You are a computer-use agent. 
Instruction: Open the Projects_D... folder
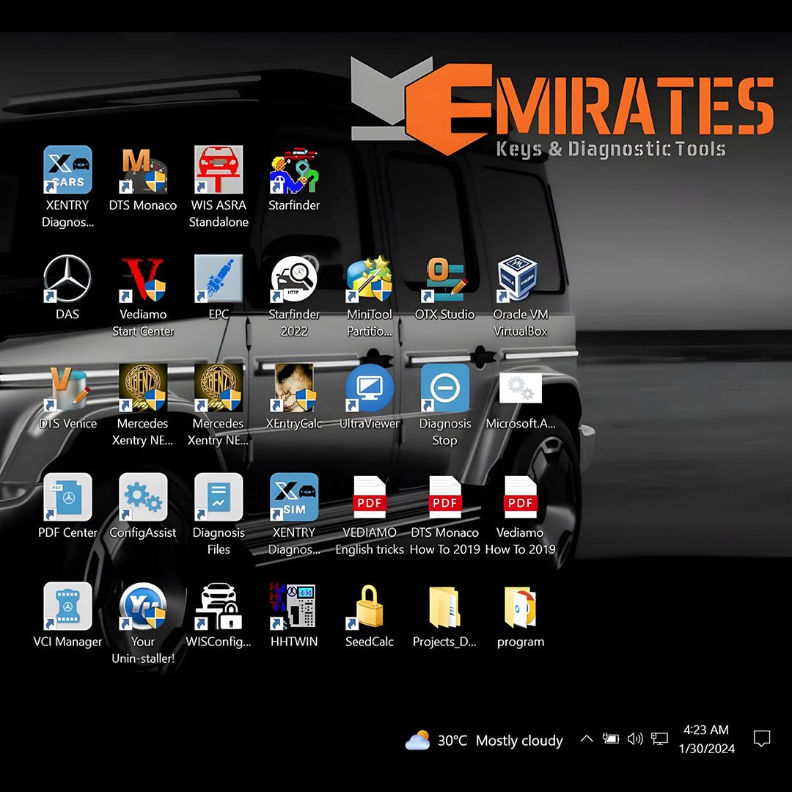tap(445, 607)
